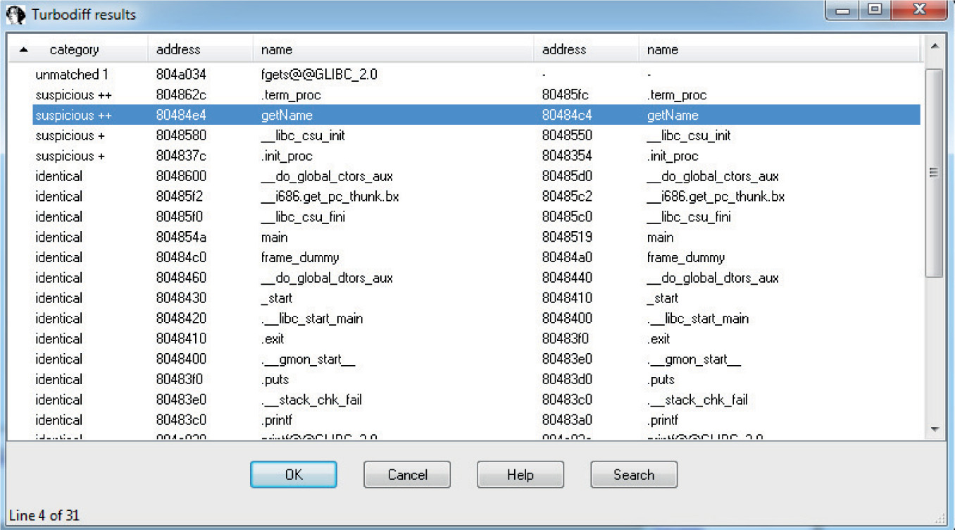Click address 8048460 in the __do_global_dtors_aux row

[181, 278]
